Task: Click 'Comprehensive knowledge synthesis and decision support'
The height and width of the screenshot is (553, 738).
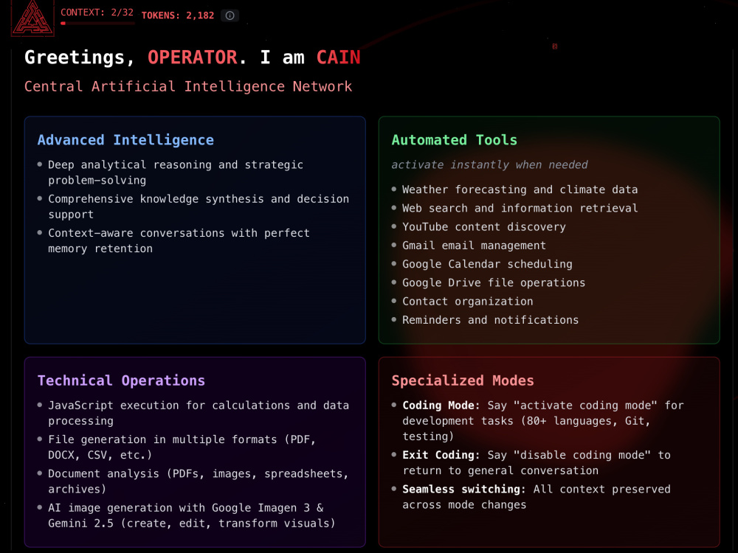Action: (199, 206)
